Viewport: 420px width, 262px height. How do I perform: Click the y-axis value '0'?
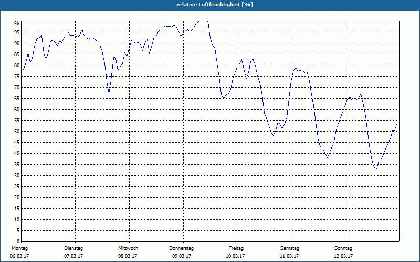[x=18, y=242]
